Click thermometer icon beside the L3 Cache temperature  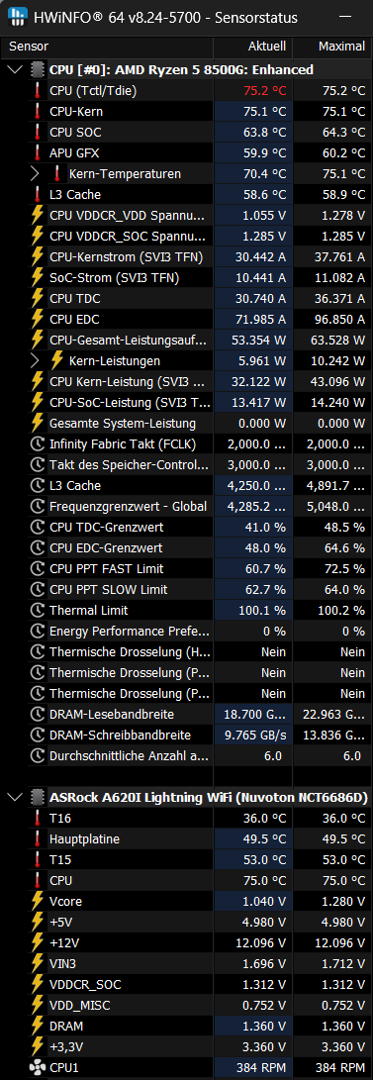click(x=38, y=194)
